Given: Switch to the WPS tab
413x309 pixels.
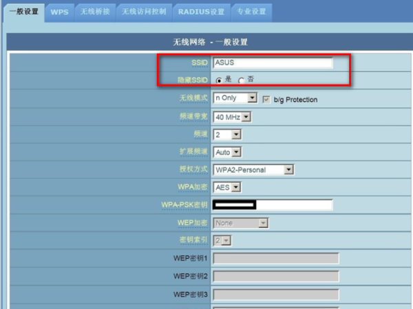Looking at the screenshot, I should click(59, 12).
